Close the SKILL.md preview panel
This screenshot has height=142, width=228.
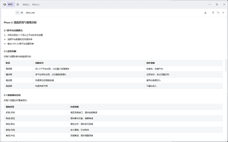[x=223, y=13]
